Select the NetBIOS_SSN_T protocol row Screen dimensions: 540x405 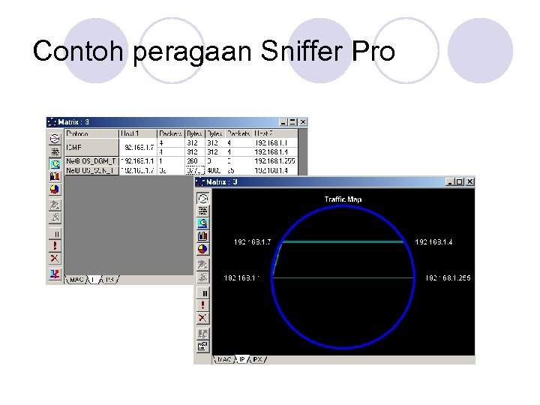(x=91, y=170)
